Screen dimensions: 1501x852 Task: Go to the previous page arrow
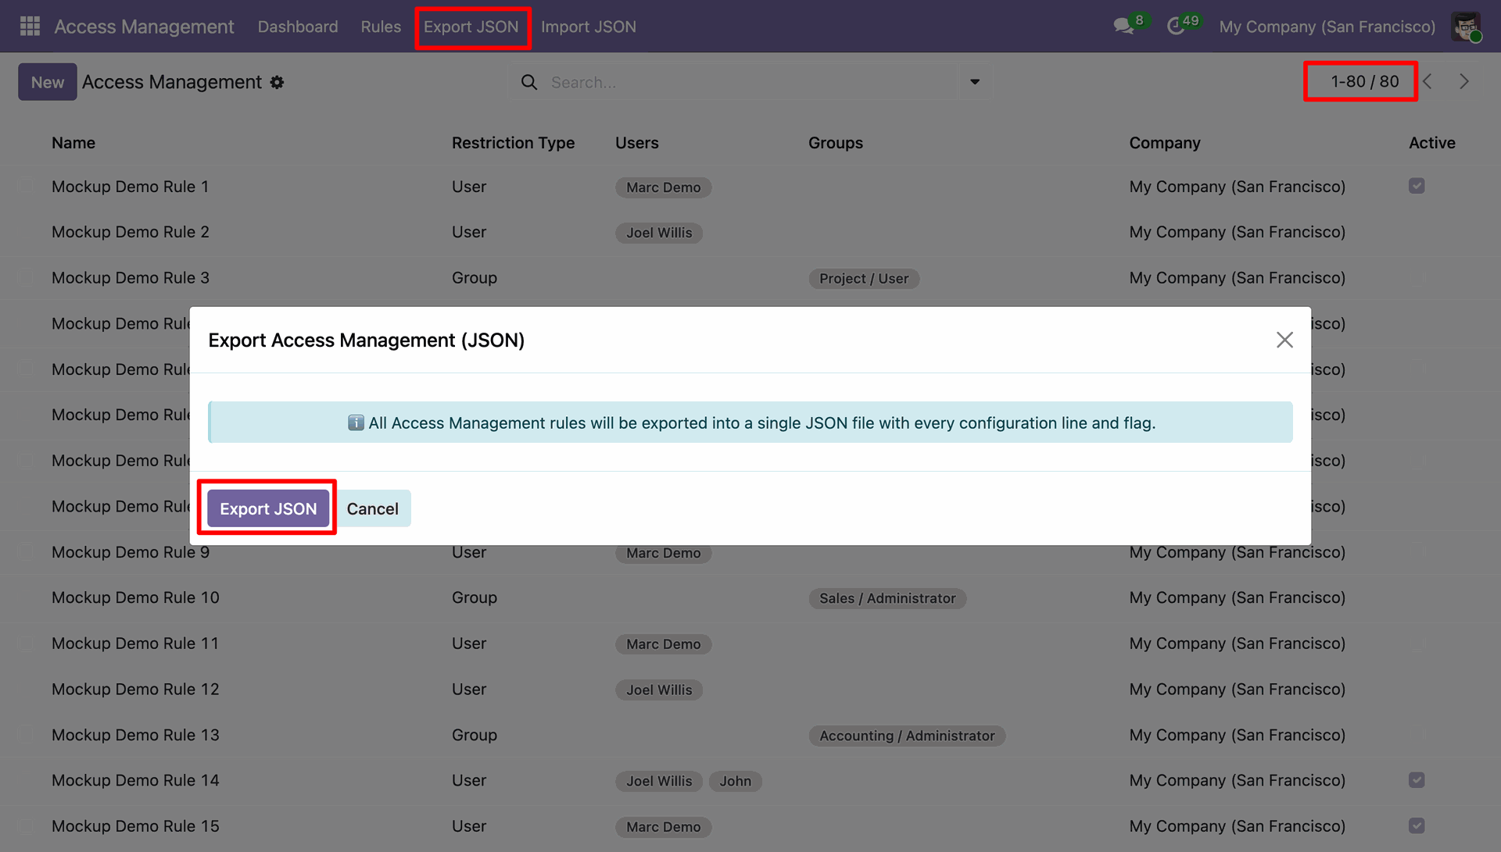click(1428, 81)
